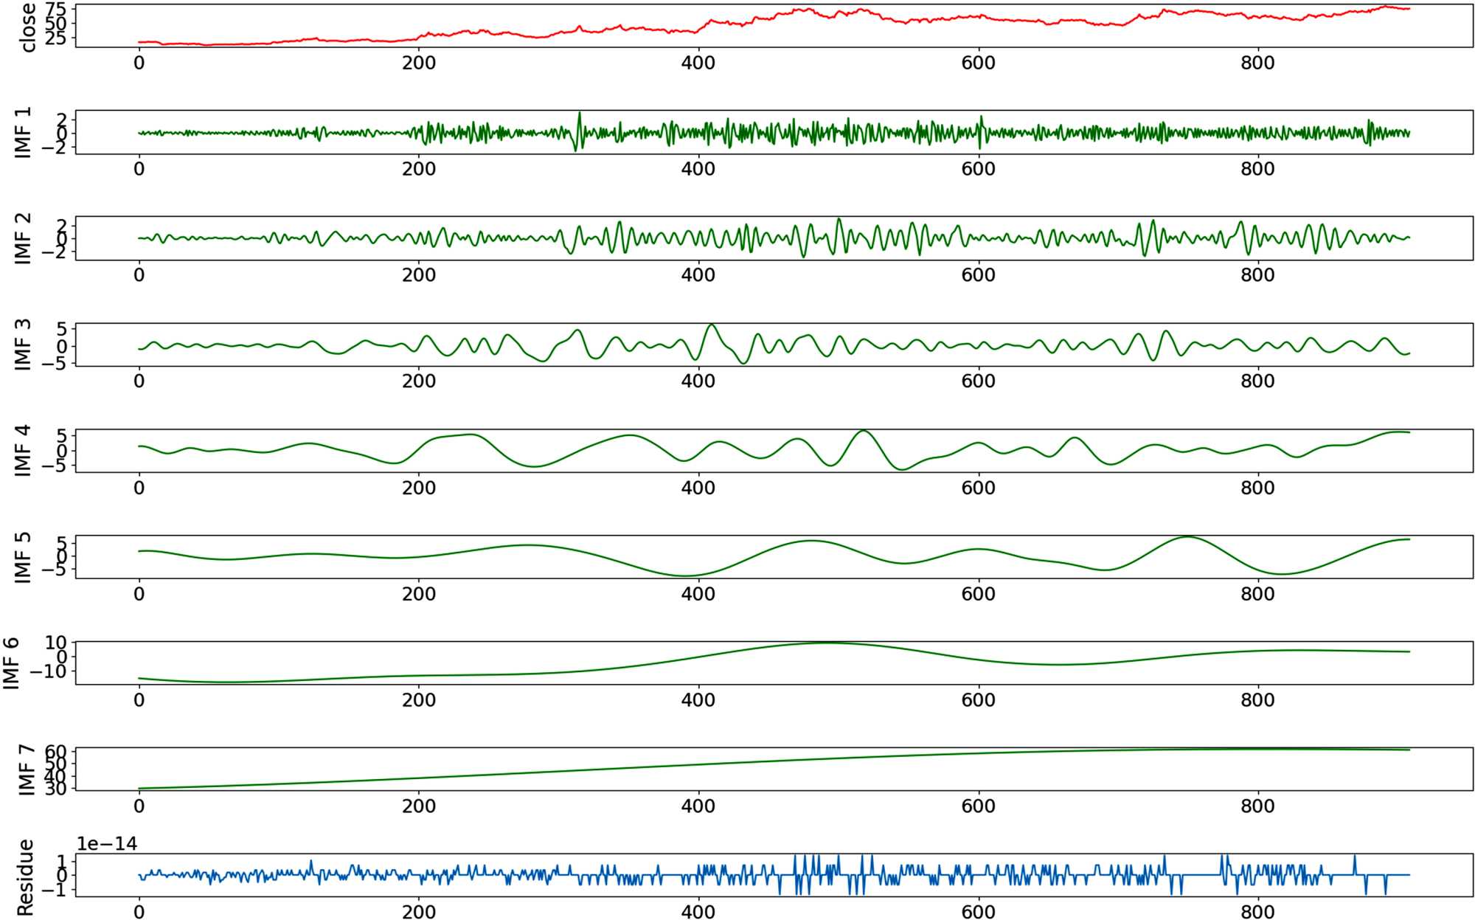Click the 'IMF 7' y-axis label

click(27, 769)
